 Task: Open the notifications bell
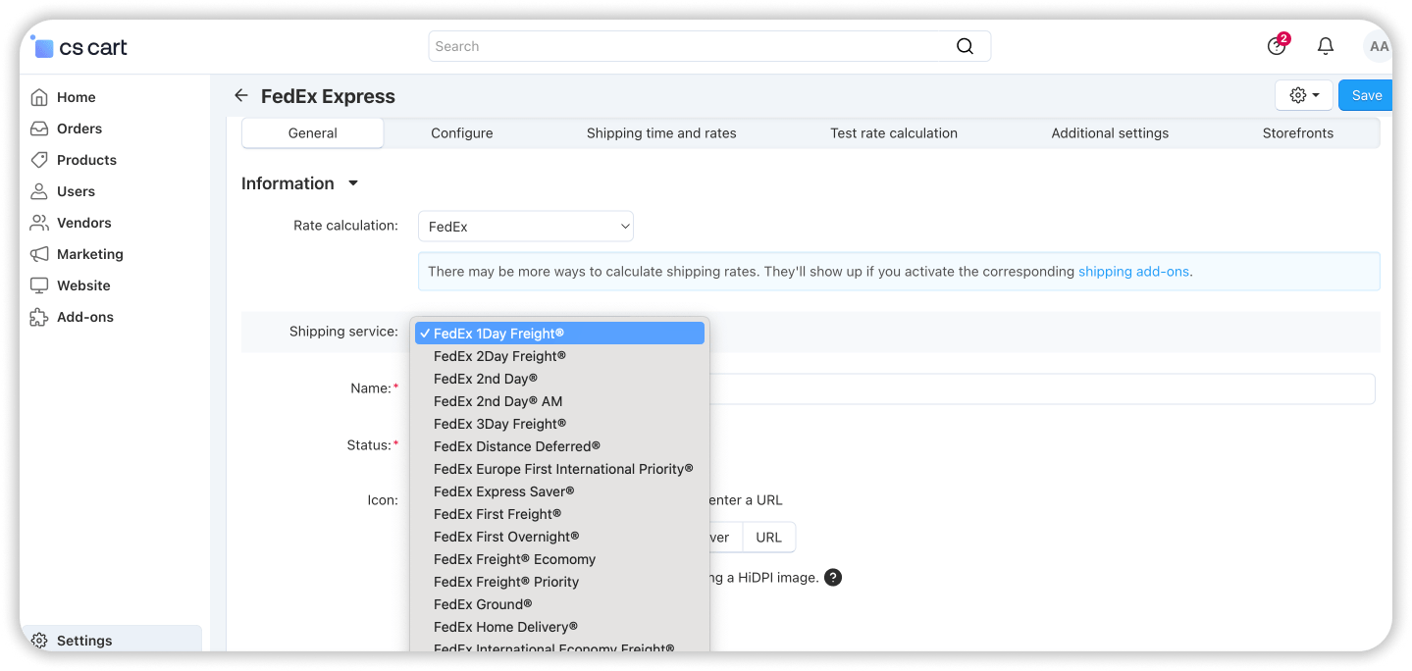tap(1325, 46)
